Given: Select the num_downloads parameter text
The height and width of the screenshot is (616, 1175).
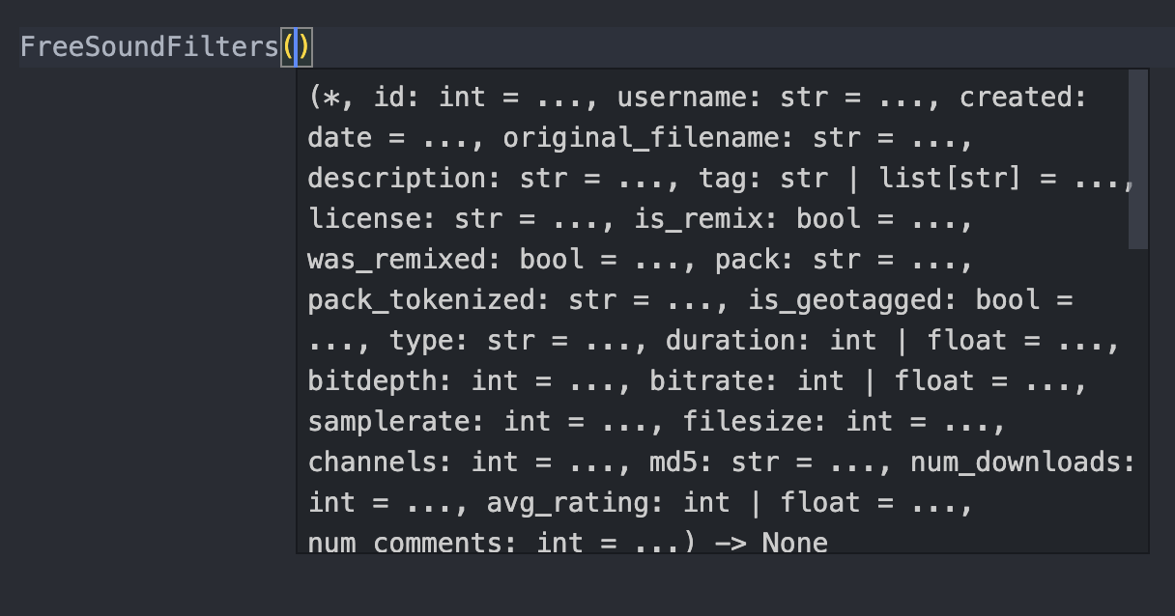Looking at the screenshot, I should point(1021,462).
